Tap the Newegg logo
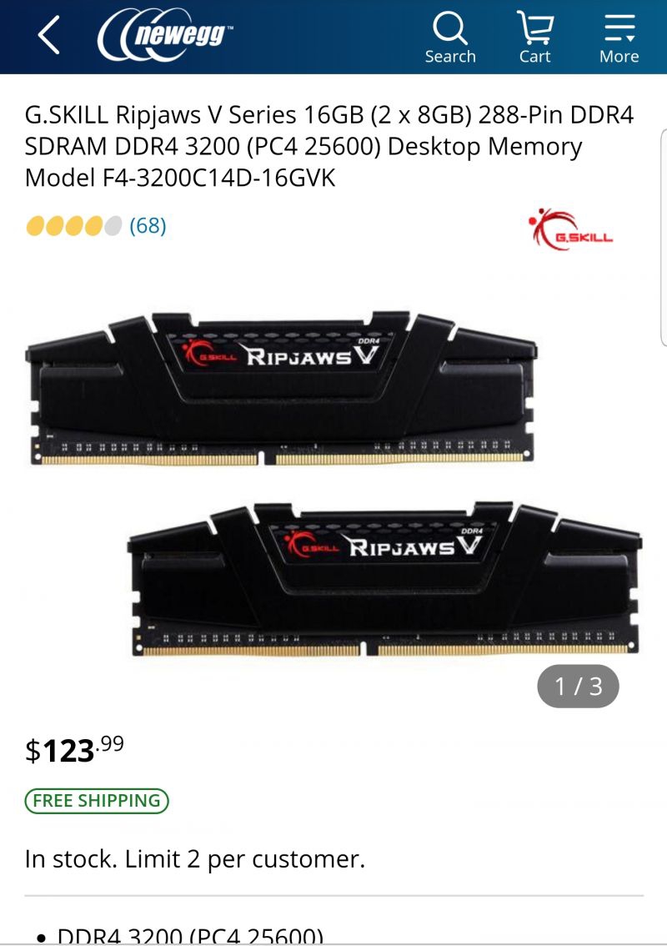This screenshot has width=667, height=946. (x=166, y=34)
